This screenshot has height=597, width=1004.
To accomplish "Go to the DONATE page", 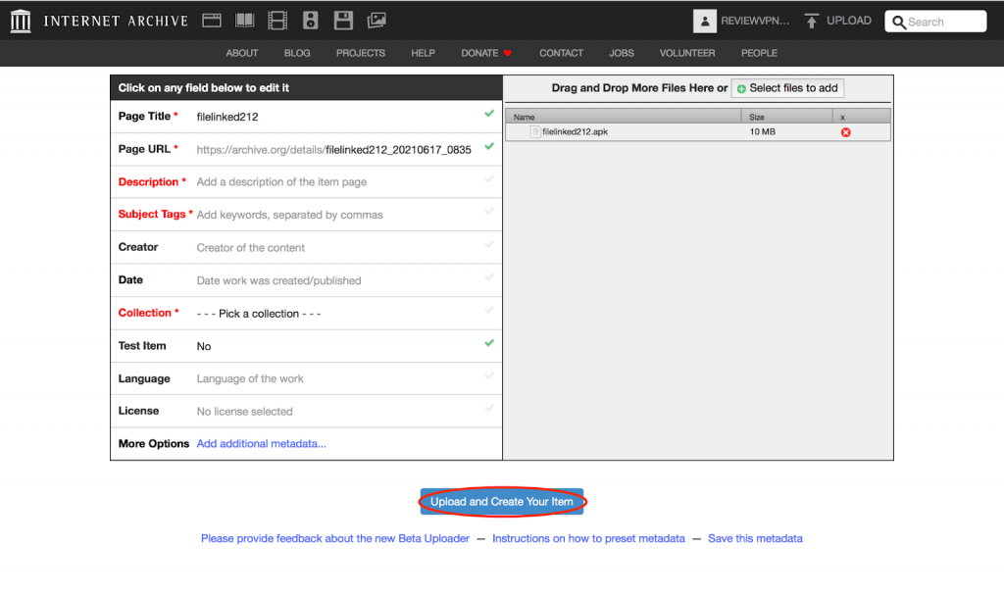I will pos(479,53).
